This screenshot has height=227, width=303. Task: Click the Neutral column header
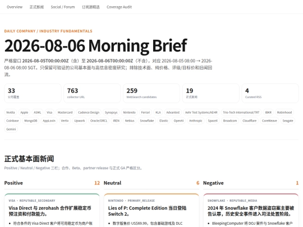[112, 183]
